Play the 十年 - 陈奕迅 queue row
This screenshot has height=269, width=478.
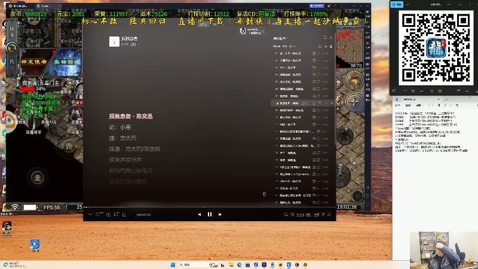(x=302, y=68)
